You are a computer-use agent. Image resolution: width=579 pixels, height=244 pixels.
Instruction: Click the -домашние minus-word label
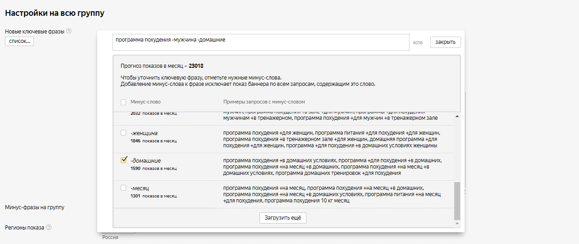tap(146, 160)
